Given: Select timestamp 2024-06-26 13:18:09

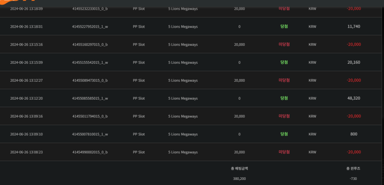Looking at the screenshot, I should click(27, 9).
